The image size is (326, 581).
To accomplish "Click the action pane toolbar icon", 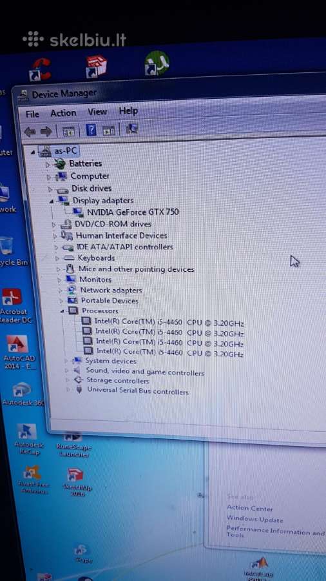I will coord(109,130).
